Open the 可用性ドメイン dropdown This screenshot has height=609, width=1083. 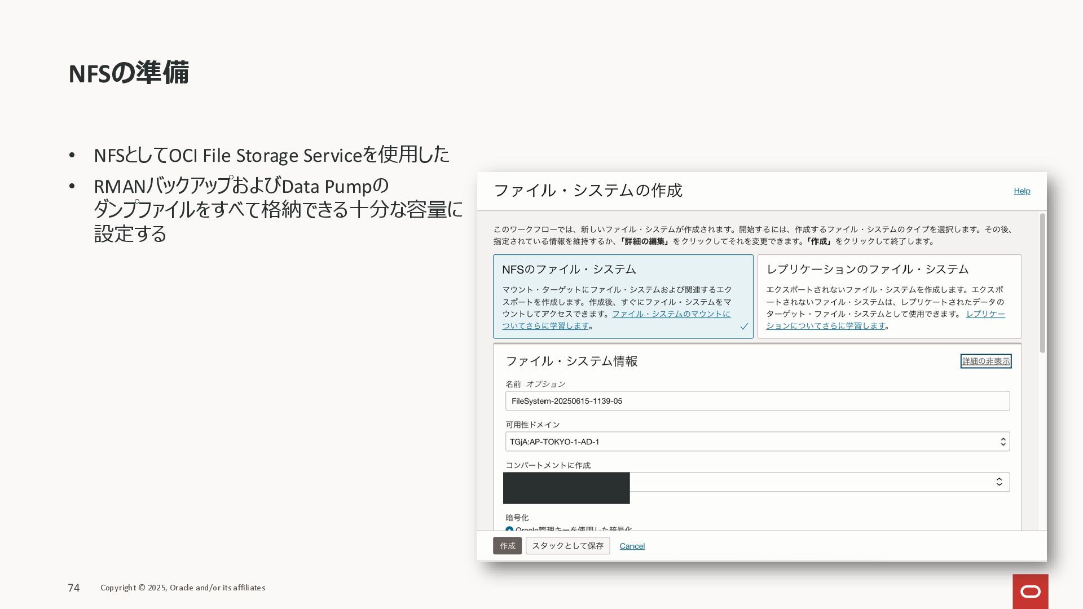point(757,442)
